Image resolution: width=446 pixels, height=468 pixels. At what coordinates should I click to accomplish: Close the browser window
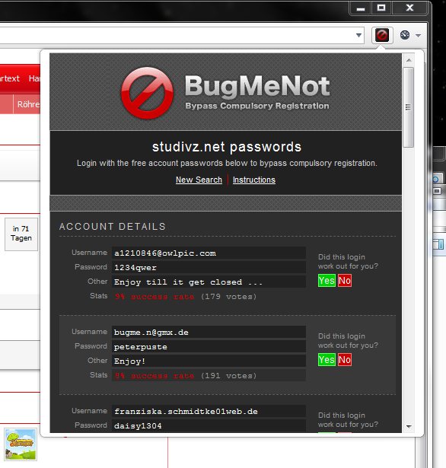click(x=409, y=8)
